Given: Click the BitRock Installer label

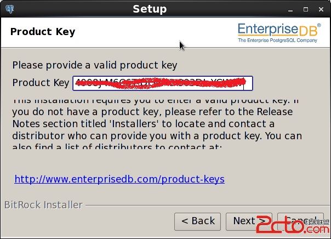Looking at the screenshot, I should coord(43,205).
